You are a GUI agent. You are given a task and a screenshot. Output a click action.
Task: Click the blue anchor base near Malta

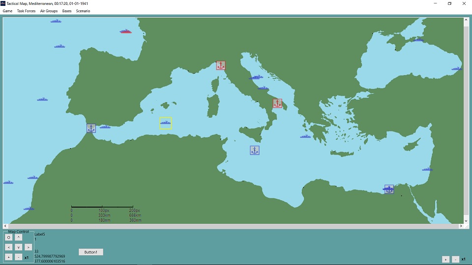coord(254,150)
